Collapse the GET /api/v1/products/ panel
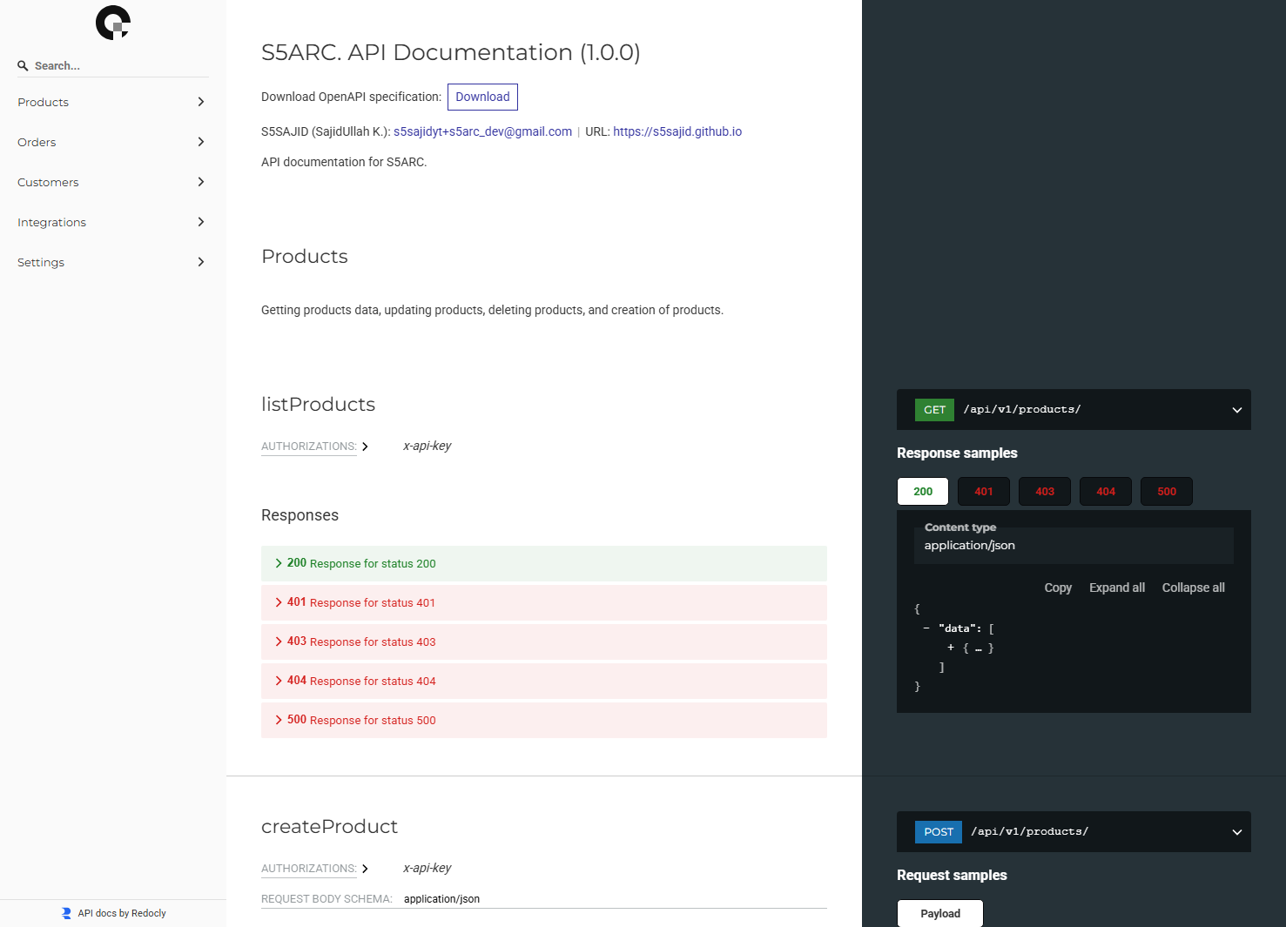Image resolution: width=1286 pixels, height=927 pixels. click(1236, 409)
